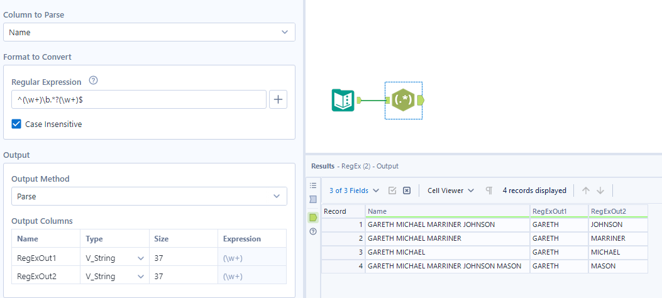Screen dimensions: 662x298
Task: Select the Input Data tool node
Action: (x=343, y=100)
